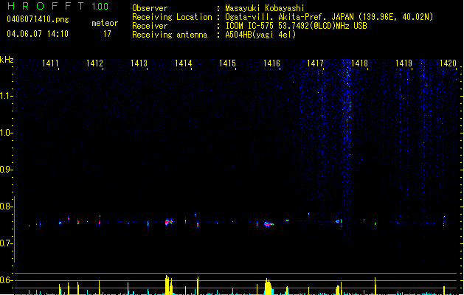Click the 0.8 kHz axis label
The width and height of the screenshot is (464, 295).
pos(5,206)
